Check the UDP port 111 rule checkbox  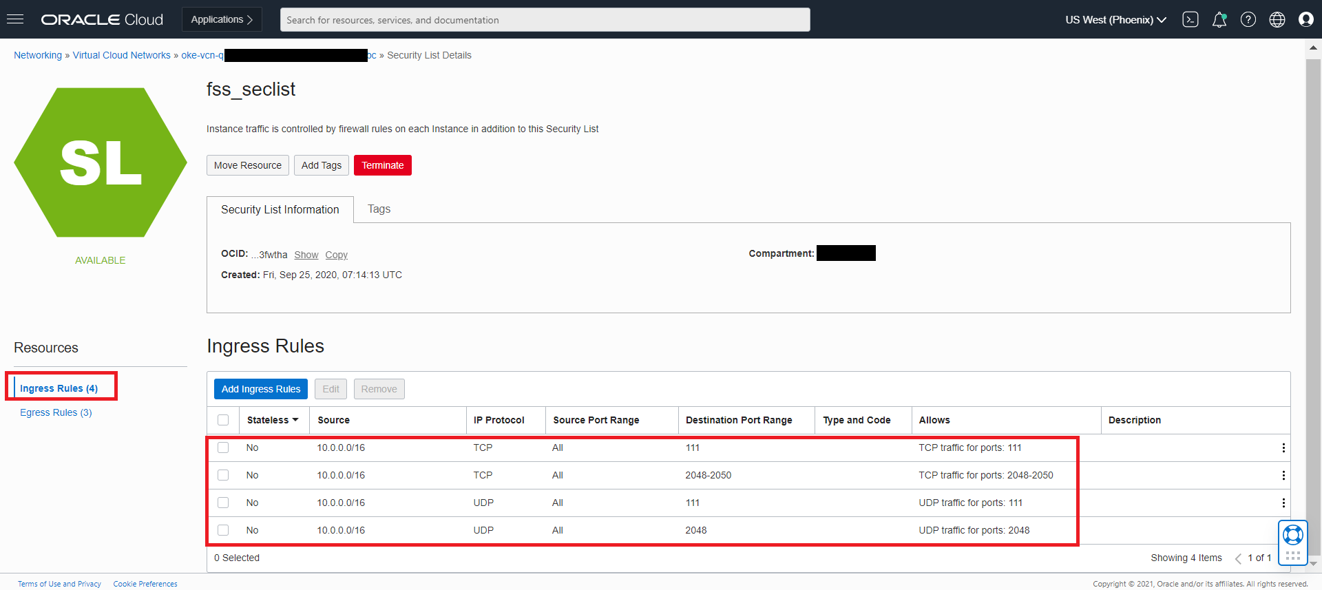pos(223,503)
